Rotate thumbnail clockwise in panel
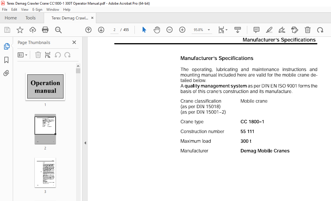331x201 pixels. coord(67,55)
